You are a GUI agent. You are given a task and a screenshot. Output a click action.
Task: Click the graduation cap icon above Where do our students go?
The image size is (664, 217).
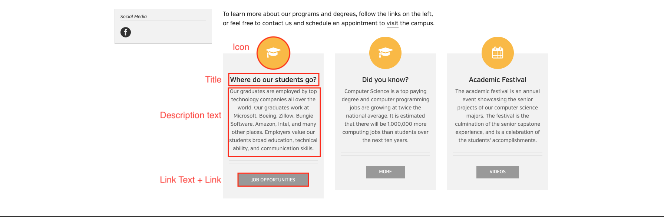pos(273,53)
